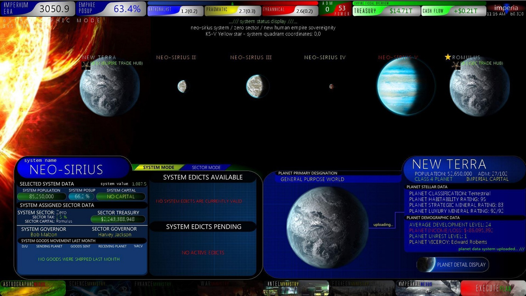This screenshot has width=526, height=296.
Task: Click sector governor Harvey Jackson
Action: tap(114, 235)
